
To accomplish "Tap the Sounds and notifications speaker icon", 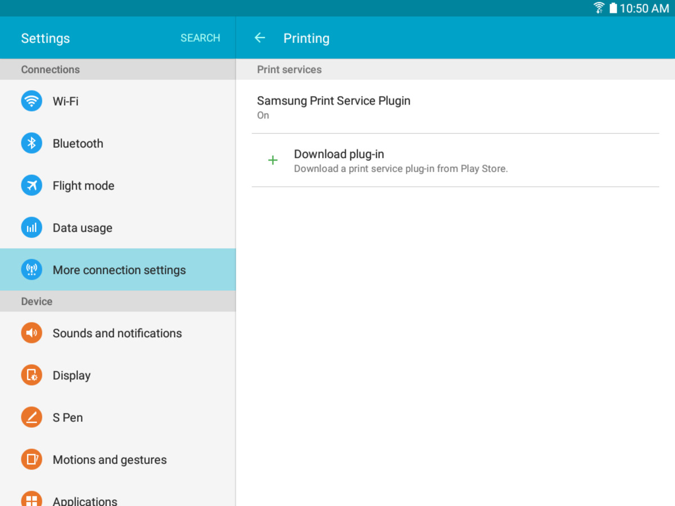I will [31, 333].
